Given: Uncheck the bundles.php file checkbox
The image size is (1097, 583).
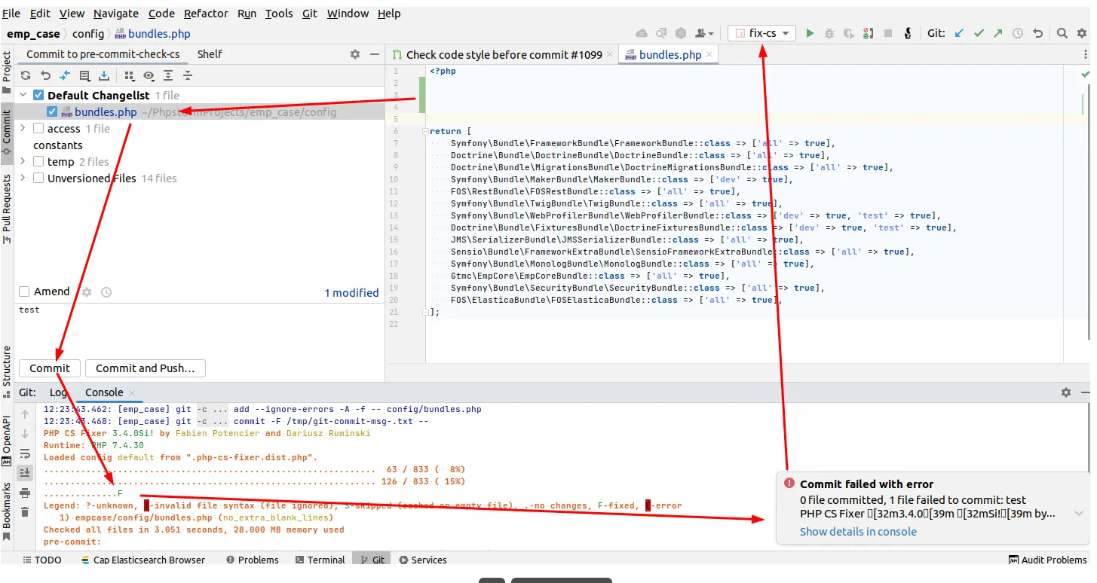Looking at the screenshot, I should [x=52, y=112].
